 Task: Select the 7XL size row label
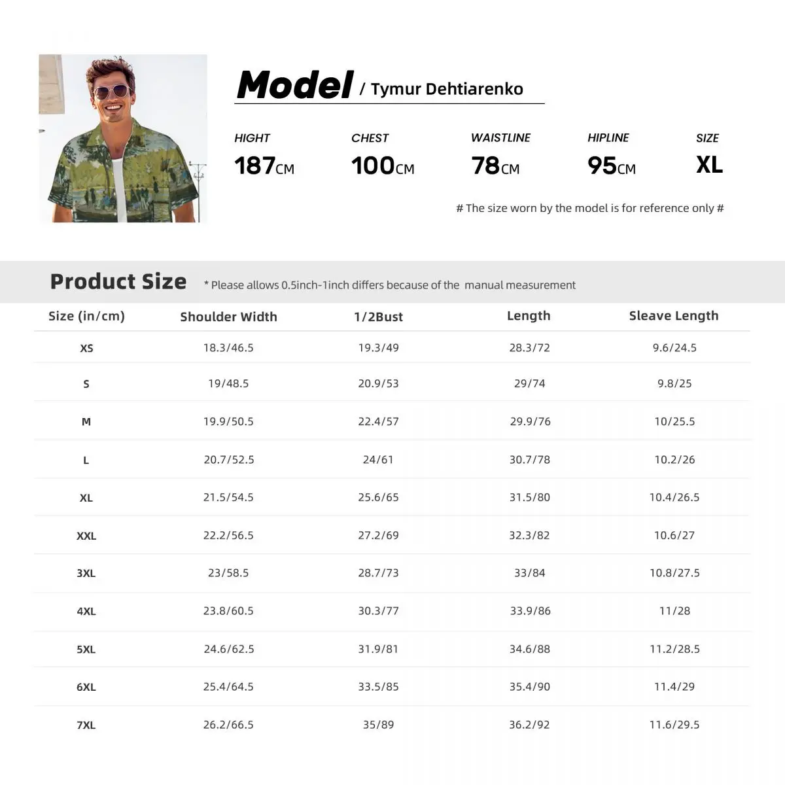tap(86, 725)
